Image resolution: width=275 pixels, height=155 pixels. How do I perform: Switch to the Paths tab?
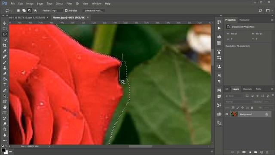point(259,89)
